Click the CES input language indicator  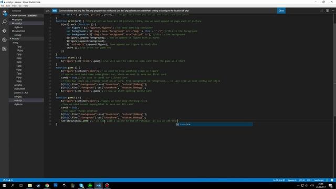pyautogui.click(x=312, y=185)
